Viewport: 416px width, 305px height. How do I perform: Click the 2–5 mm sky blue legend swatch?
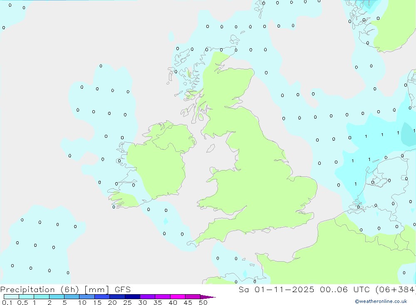(x=57, y=297)
